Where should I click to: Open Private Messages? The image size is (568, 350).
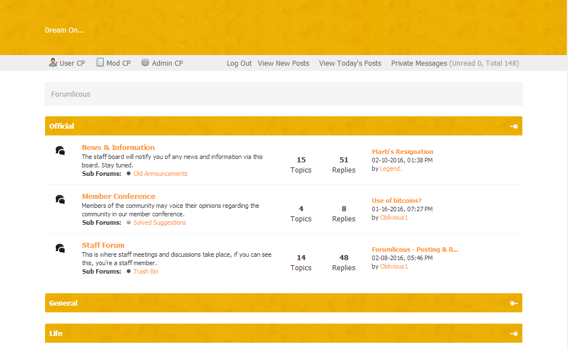(x=419, y=63)
